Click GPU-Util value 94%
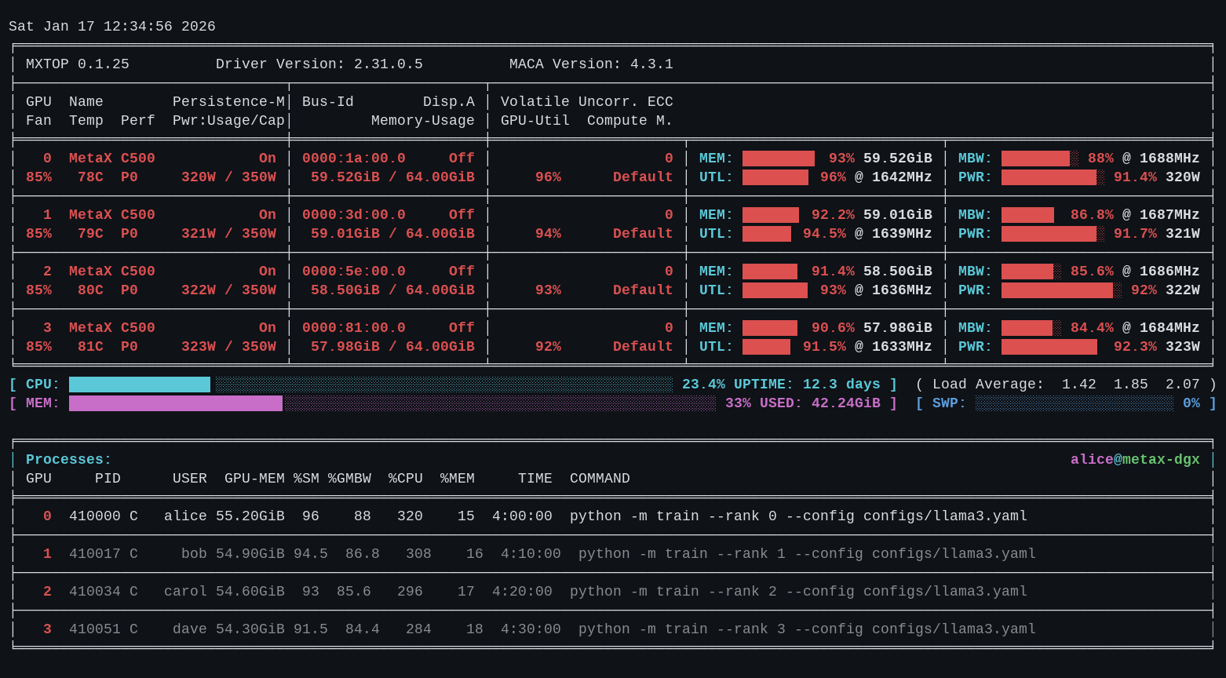Screen dimensions: 1226x678 click(x=548, y=234)
